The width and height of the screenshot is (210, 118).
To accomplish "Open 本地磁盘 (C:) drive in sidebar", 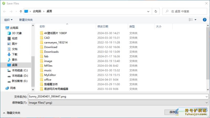I will point(19,70).
